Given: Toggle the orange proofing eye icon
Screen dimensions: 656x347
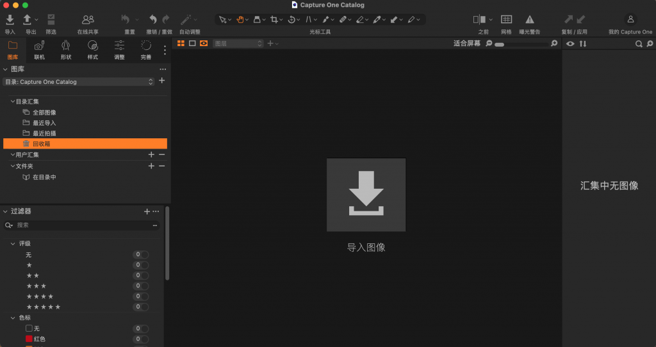Looking at the screenshot, I should (x=204, y=44).
